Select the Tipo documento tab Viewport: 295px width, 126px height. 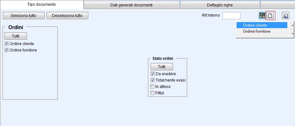coord(42,4)
